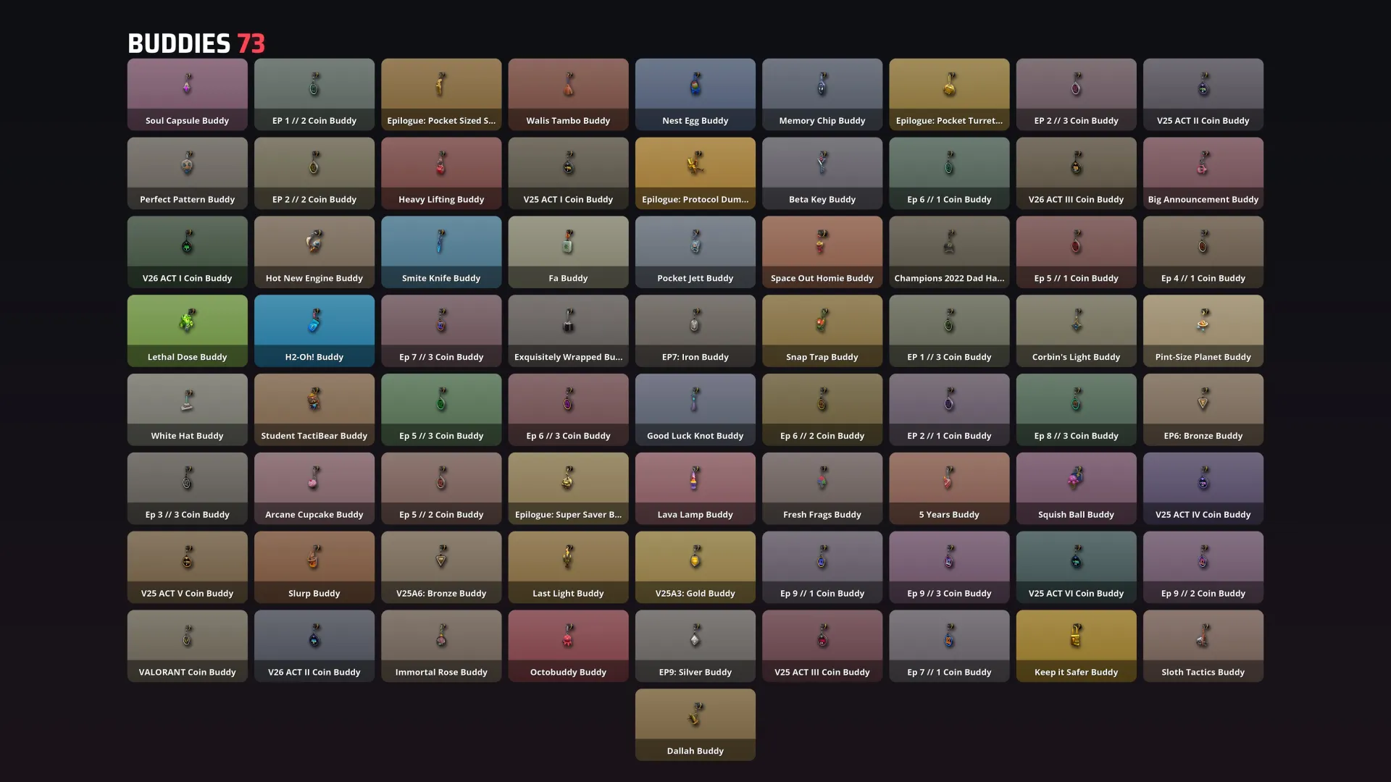Click the EP9: Silver Buddy card
The height and width of the screenshot is (782, 1391).
coord(695,646)
